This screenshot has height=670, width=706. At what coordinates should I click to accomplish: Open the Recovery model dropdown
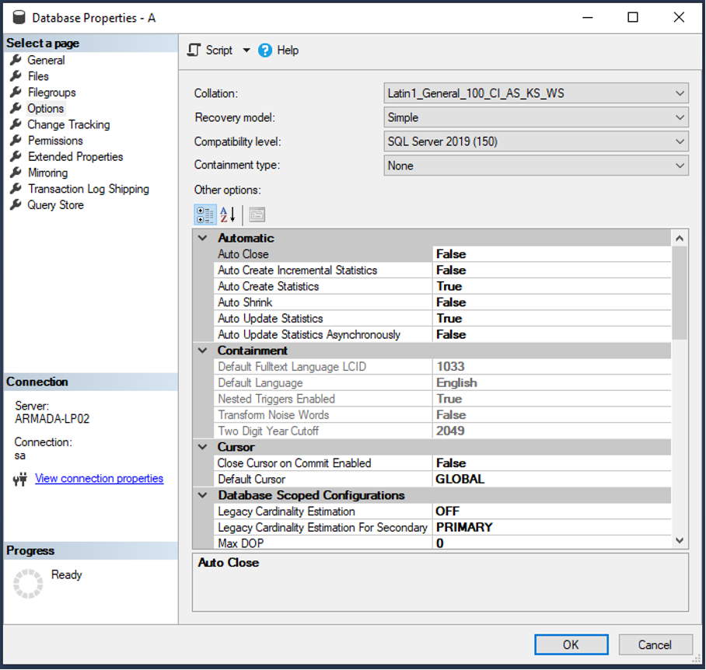point(536,117)
